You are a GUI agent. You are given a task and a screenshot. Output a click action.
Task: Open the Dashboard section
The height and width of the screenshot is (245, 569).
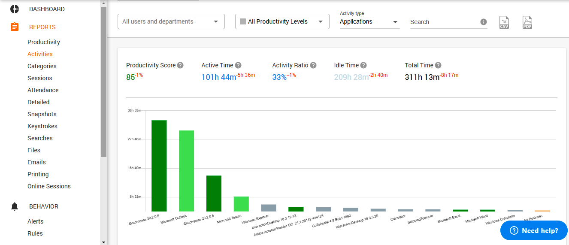(x=47, y=9)
